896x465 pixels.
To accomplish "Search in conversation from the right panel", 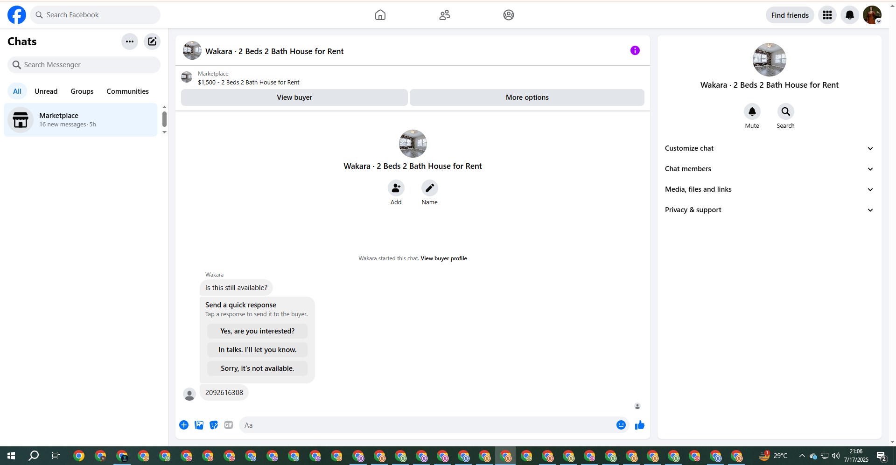I will coord(786,111).
